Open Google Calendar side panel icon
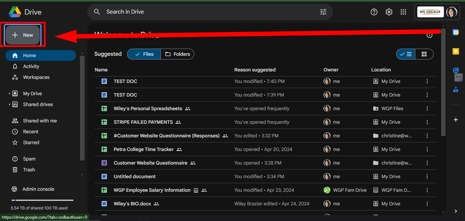Image resolution: width=465 pixels, height=221 pixels. [455, 32]
